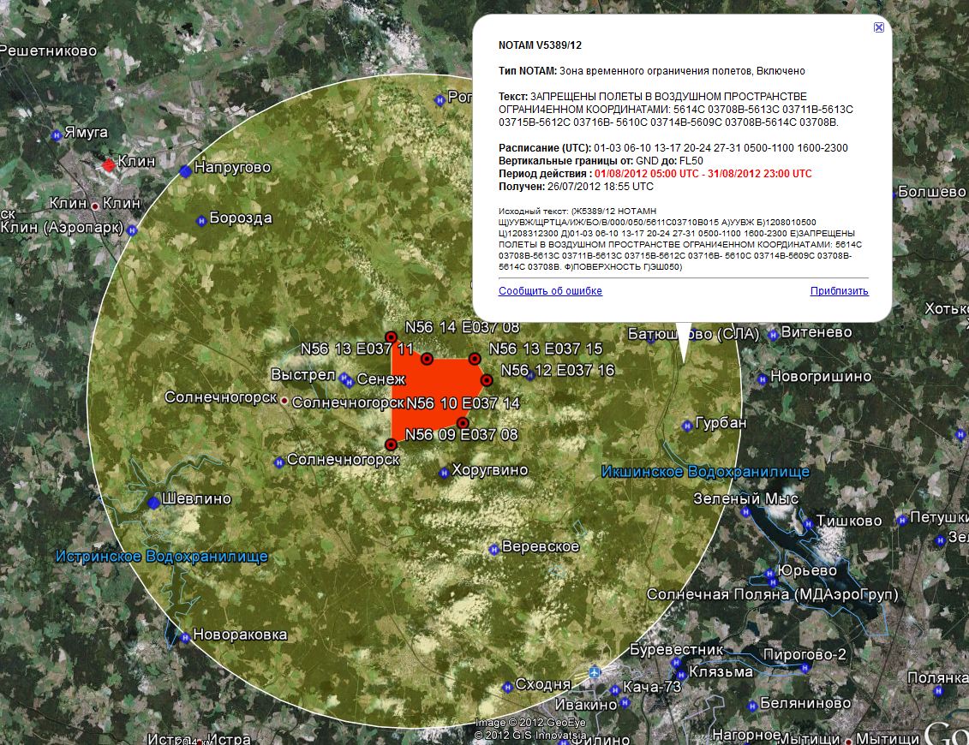
Task: Select the Новораковка heliport icon
Action: pyautogui.click(x=184, y=636)
